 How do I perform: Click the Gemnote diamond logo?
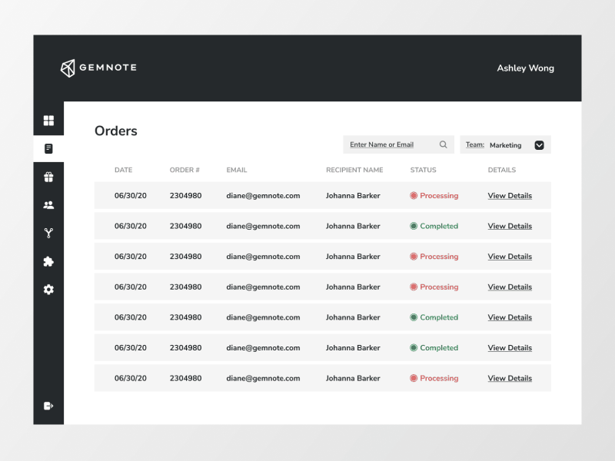tap(68, 68)
